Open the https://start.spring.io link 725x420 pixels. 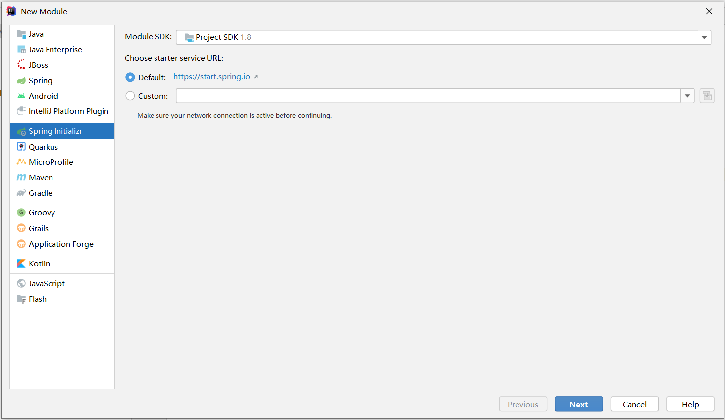click(x=211, y=77)
